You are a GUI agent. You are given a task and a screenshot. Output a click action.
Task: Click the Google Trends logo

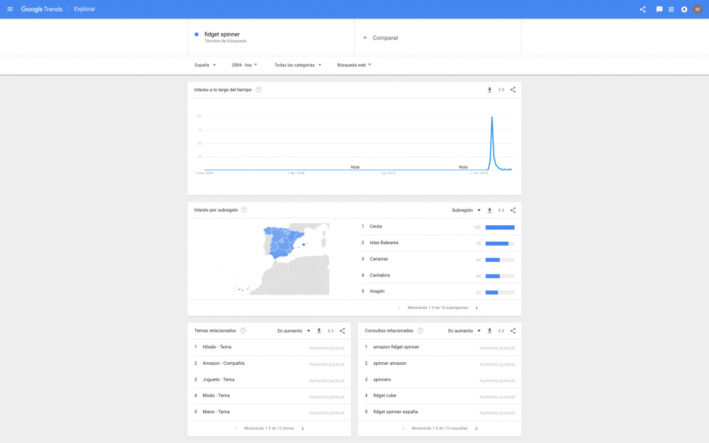pos(42,9)
